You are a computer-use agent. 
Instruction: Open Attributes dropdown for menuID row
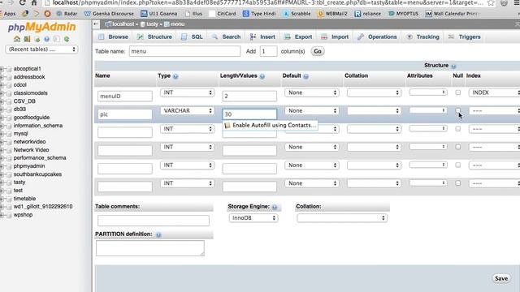pyautogui.click(x=428, y=92)
